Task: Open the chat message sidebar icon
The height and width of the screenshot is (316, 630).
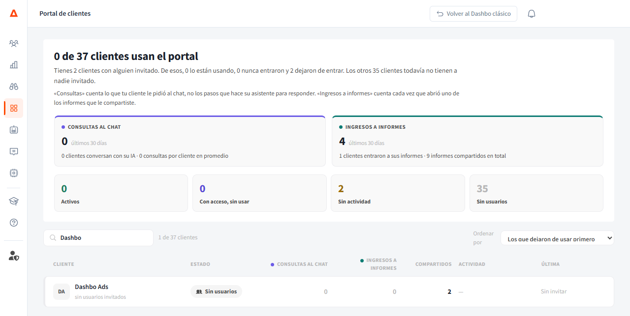Action: 14,151
